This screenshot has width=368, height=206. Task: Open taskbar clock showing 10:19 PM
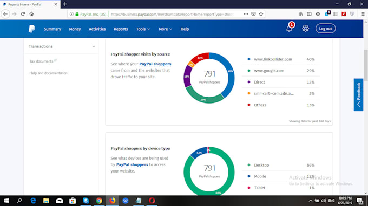(345, 201)
